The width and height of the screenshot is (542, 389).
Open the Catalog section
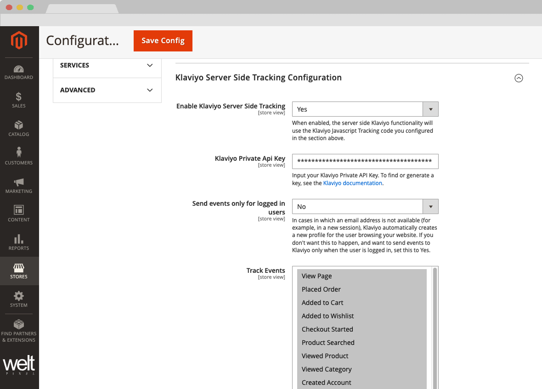click(x=19, y=129)
